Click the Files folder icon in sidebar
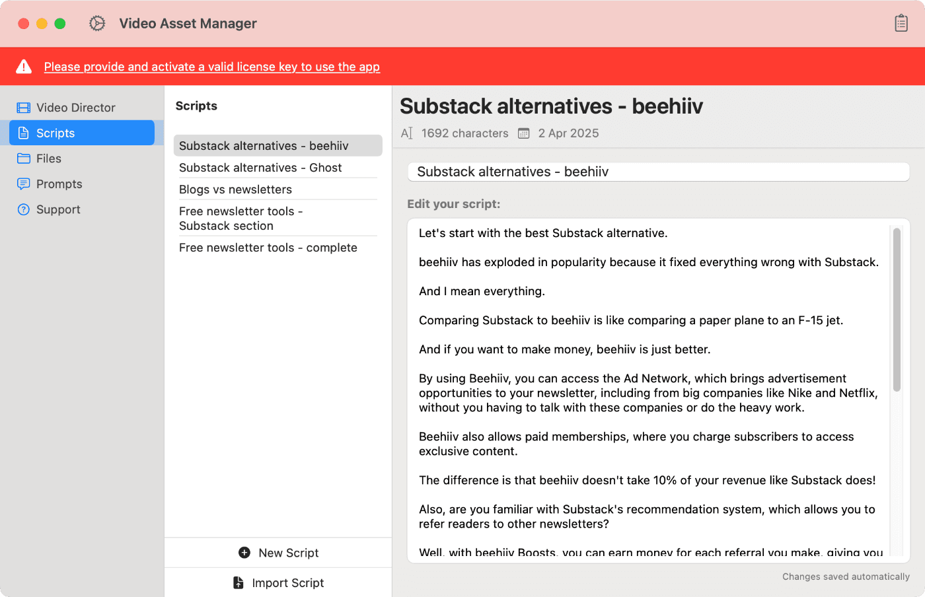The height and width of the screenshot is (597, 925). (x=24, y=158)
